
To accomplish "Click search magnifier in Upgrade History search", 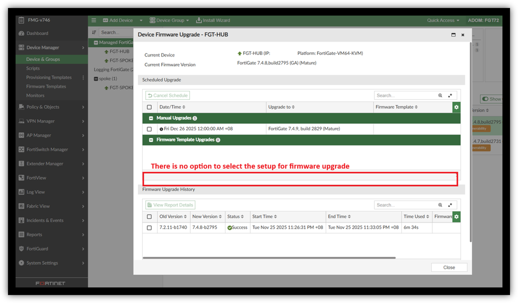I will [x=440, y=205].
